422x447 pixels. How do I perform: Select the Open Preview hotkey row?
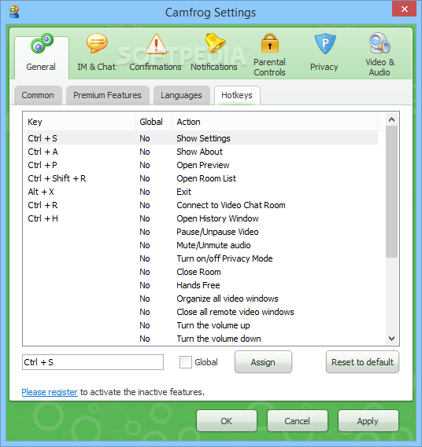tap(202, 165)
